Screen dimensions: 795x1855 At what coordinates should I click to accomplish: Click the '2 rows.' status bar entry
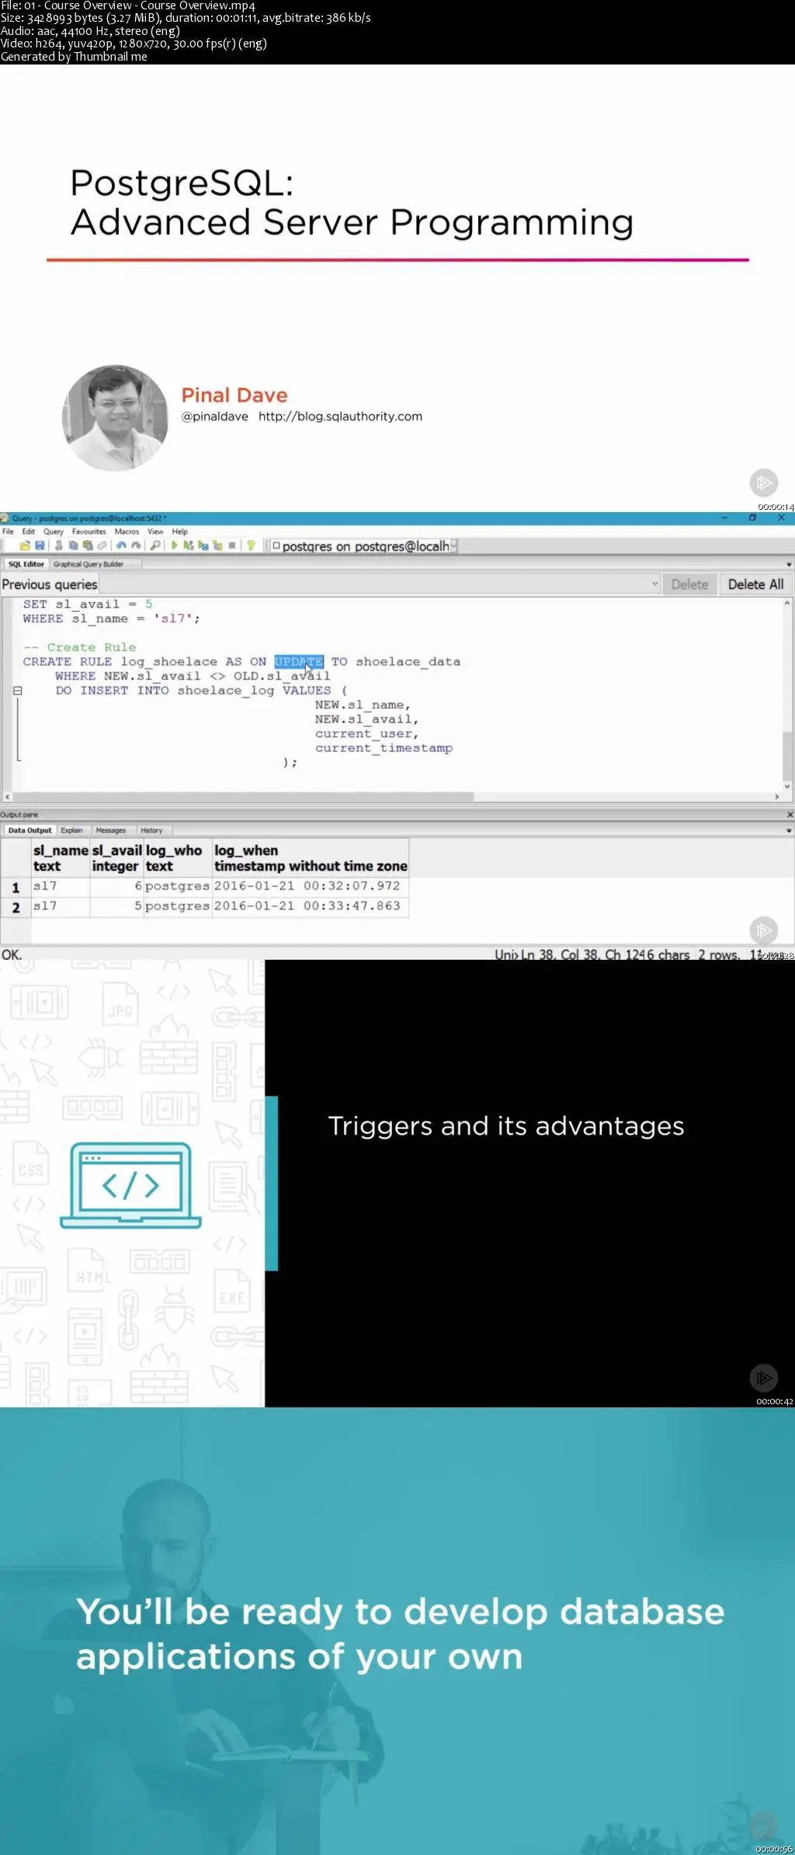pos(718,954)
